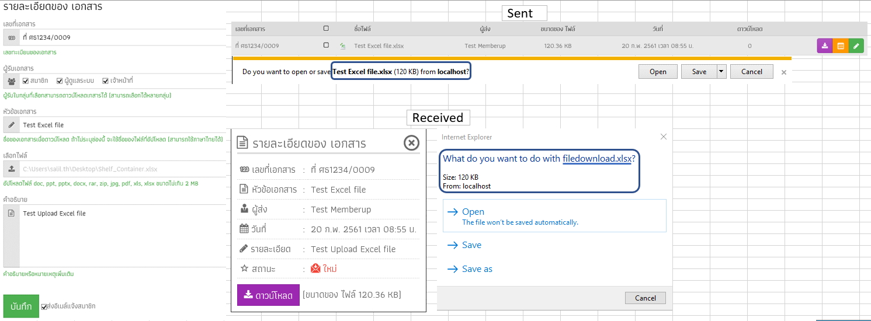Close the Internet Explorer download dialog
871x321 pixels.
[663, 137]
